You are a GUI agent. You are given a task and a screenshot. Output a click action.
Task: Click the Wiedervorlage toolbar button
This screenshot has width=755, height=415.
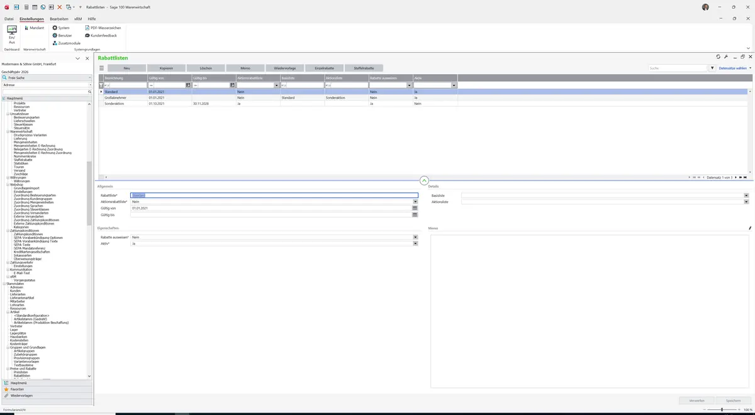285,68
